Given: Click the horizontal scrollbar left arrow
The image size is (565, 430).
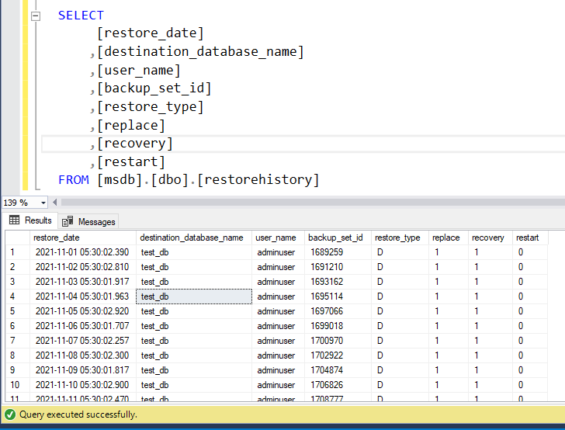Looking at the screenshot, I should coord(55,203).
